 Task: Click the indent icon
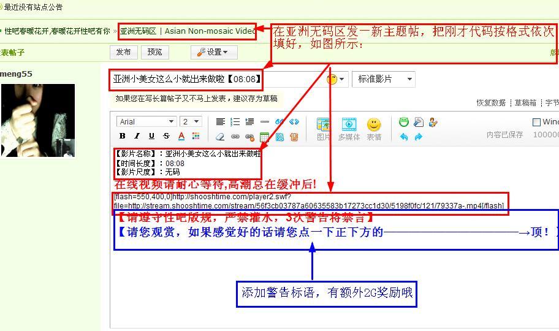(249, 122)
